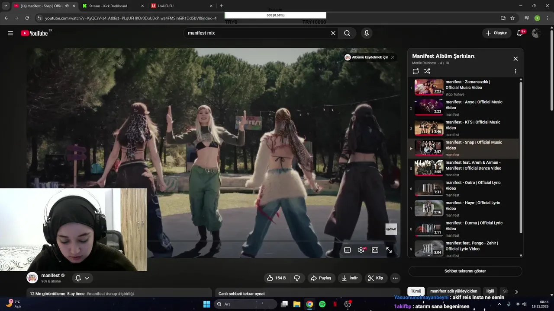Open the account avatar menu

point(536,33)
